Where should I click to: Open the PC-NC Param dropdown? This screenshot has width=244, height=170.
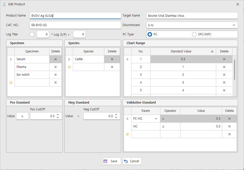pyautogui.click(x=156, y=119)
